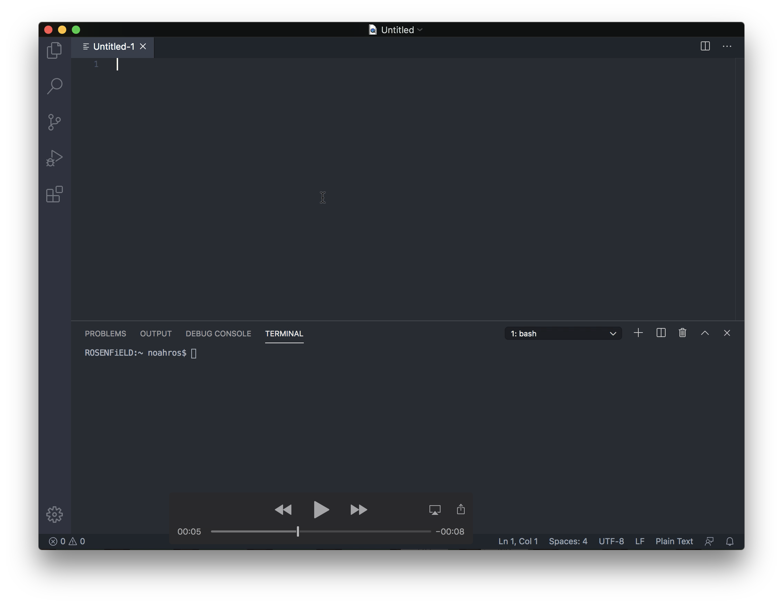Kill the terminal with the trash icon

(x=682, y=333)
